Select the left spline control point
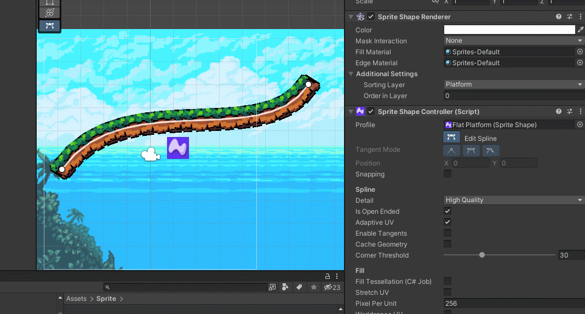The width and height of the screenshot is (585, 314). [62, 169]
